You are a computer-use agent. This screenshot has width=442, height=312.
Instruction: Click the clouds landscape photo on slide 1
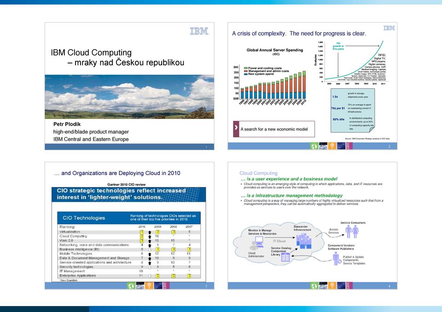[129, 97]
